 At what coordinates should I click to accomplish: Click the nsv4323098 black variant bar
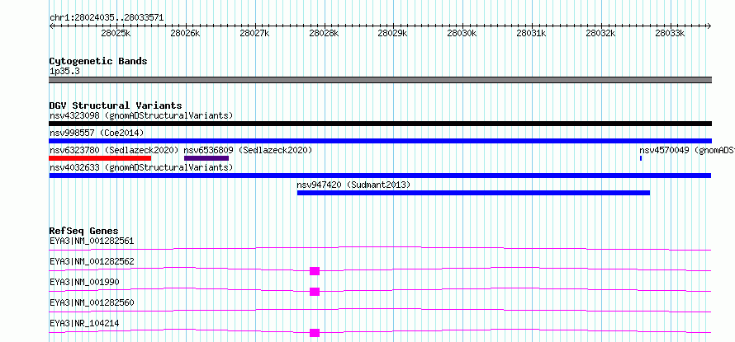click(380, 124)
